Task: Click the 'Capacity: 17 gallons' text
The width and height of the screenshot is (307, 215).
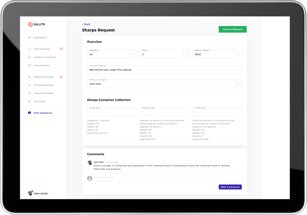Action: click(x=98, y=121)
